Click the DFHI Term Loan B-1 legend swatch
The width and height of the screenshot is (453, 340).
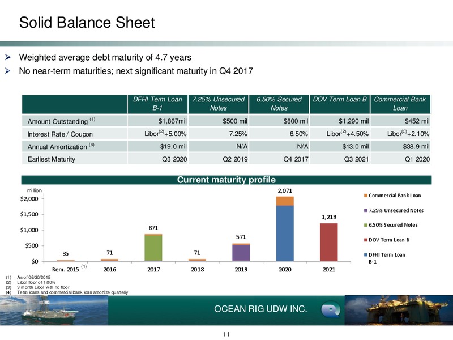tap(366, 255)
